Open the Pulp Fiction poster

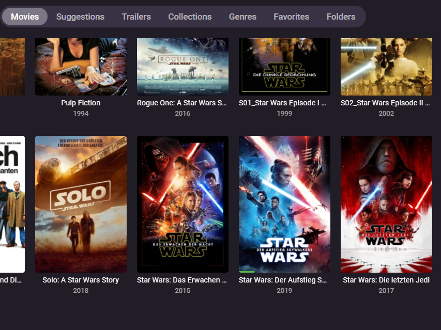pyautogui.click(x=81, y=67)
